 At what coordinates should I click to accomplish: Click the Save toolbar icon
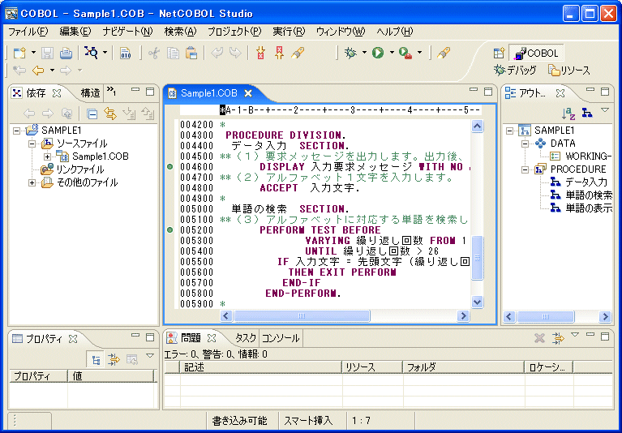(48, 53)
